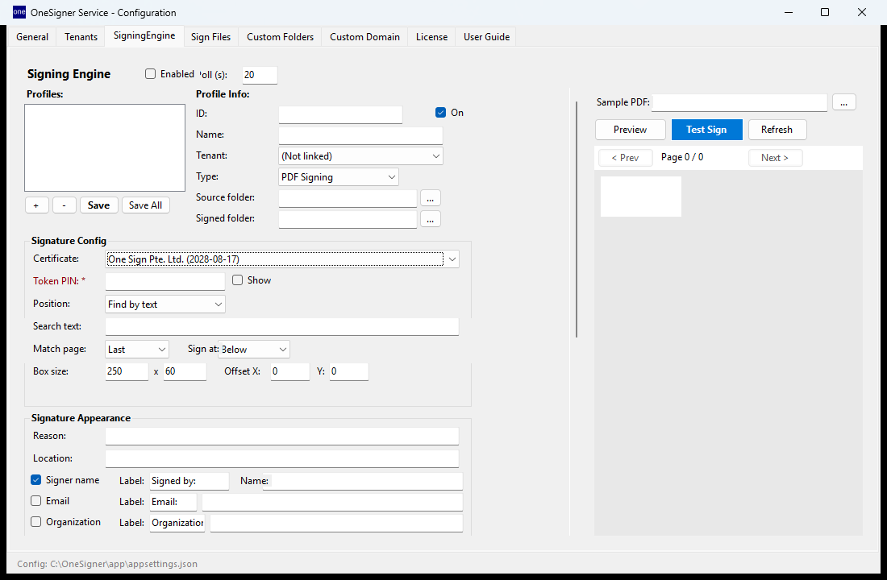Image resolution: width=887 pixels, height=580 pixels.
Task: Open the Custom Domain tab
Action: point(364,37)
